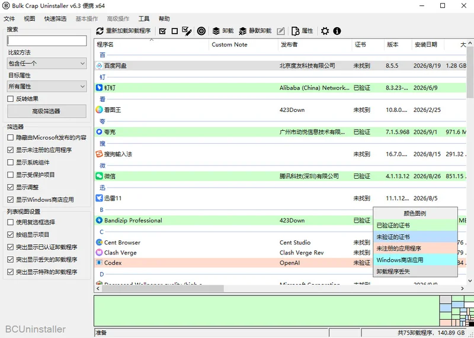Image resolution: width=474 pixels, height=338 pixels.
Task: Click the 百度网盘 app icon
Action: click(x=99, y=66)
